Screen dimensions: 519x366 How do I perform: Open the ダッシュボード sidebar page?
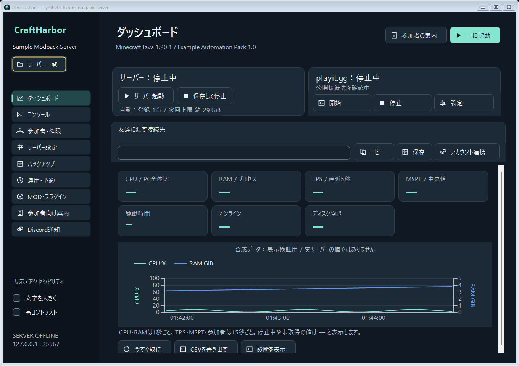point(51,98)
